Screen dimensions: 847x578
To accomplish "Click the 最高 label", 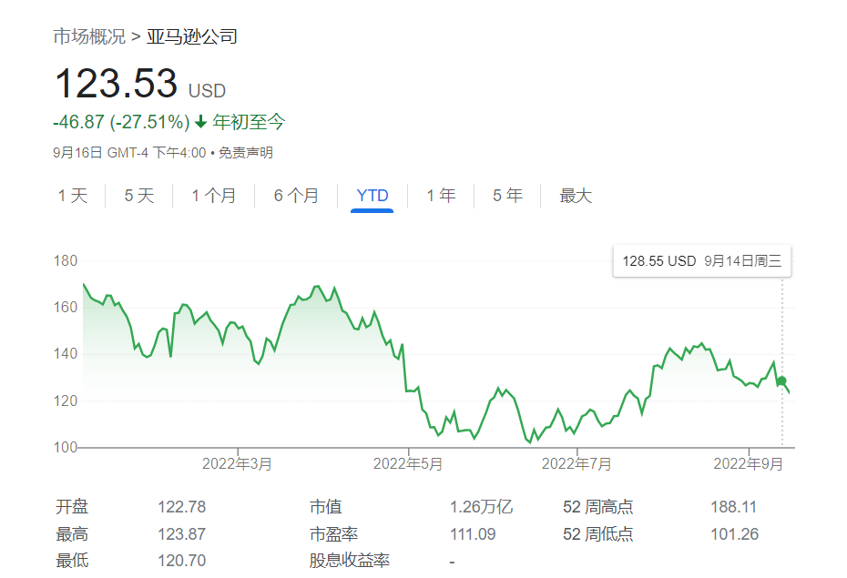I will (72, 534).
